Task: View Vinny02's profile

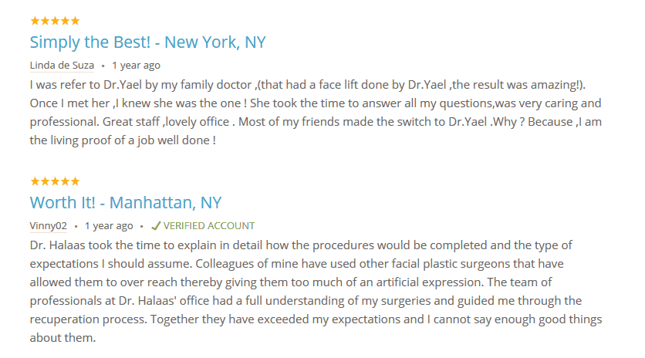Action: tap(48, 226)
